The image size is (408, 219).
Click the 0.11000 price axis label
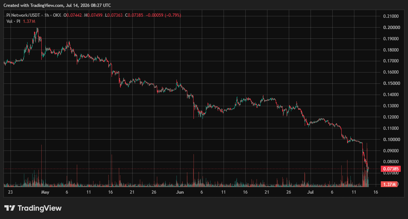tap(391, 128)
